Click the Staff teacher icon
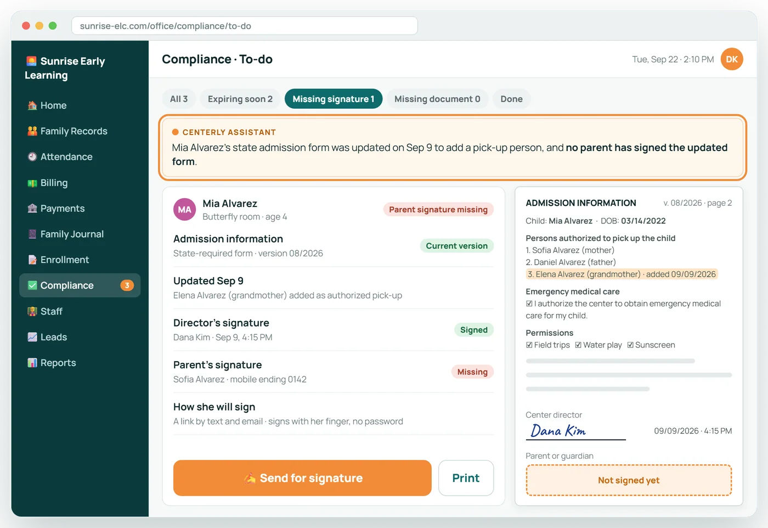Image resolution: width=768 pixels, height=528 pixels. tap(32, 311)
